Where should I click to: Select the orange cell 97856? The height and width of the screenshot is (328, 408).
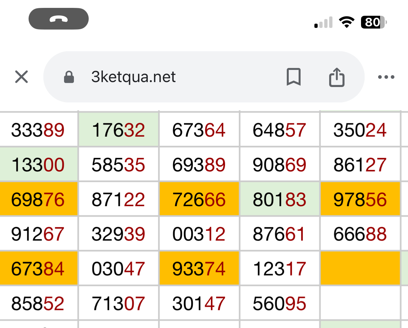(x=360, y=200)
